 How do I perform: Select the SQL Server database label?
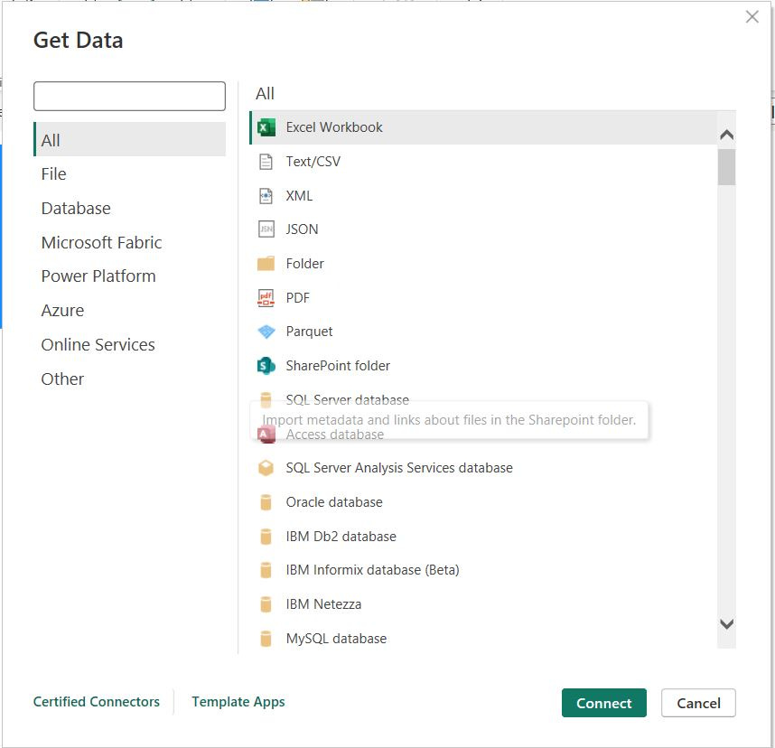coord(348,399)
